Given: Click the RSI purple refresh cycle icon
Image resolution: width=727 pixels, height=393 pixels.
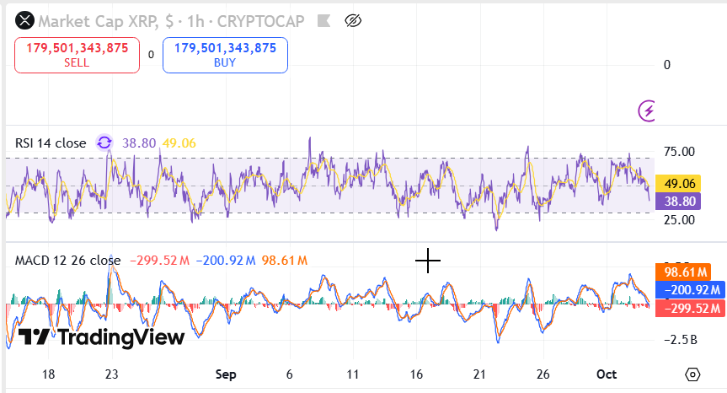Looking at the screenshot, I should point(104,143).
